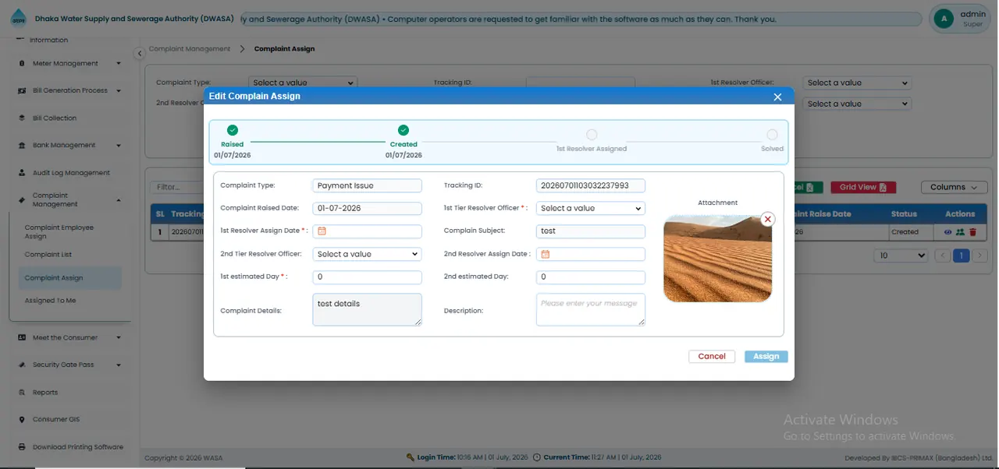Open the page size dropdown showing 10
Viewport: 999px width, 469px height.
901,256
